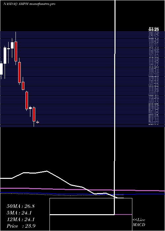Click the 12MA : 24.1 value
The image size is (165, 231).
tap(20, 219)
